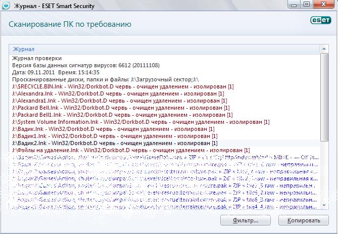Click the Дата: 09.11.2011 line
Image resolution: width=338 pixels, height=234 pixels.
(x=165, y=72)
